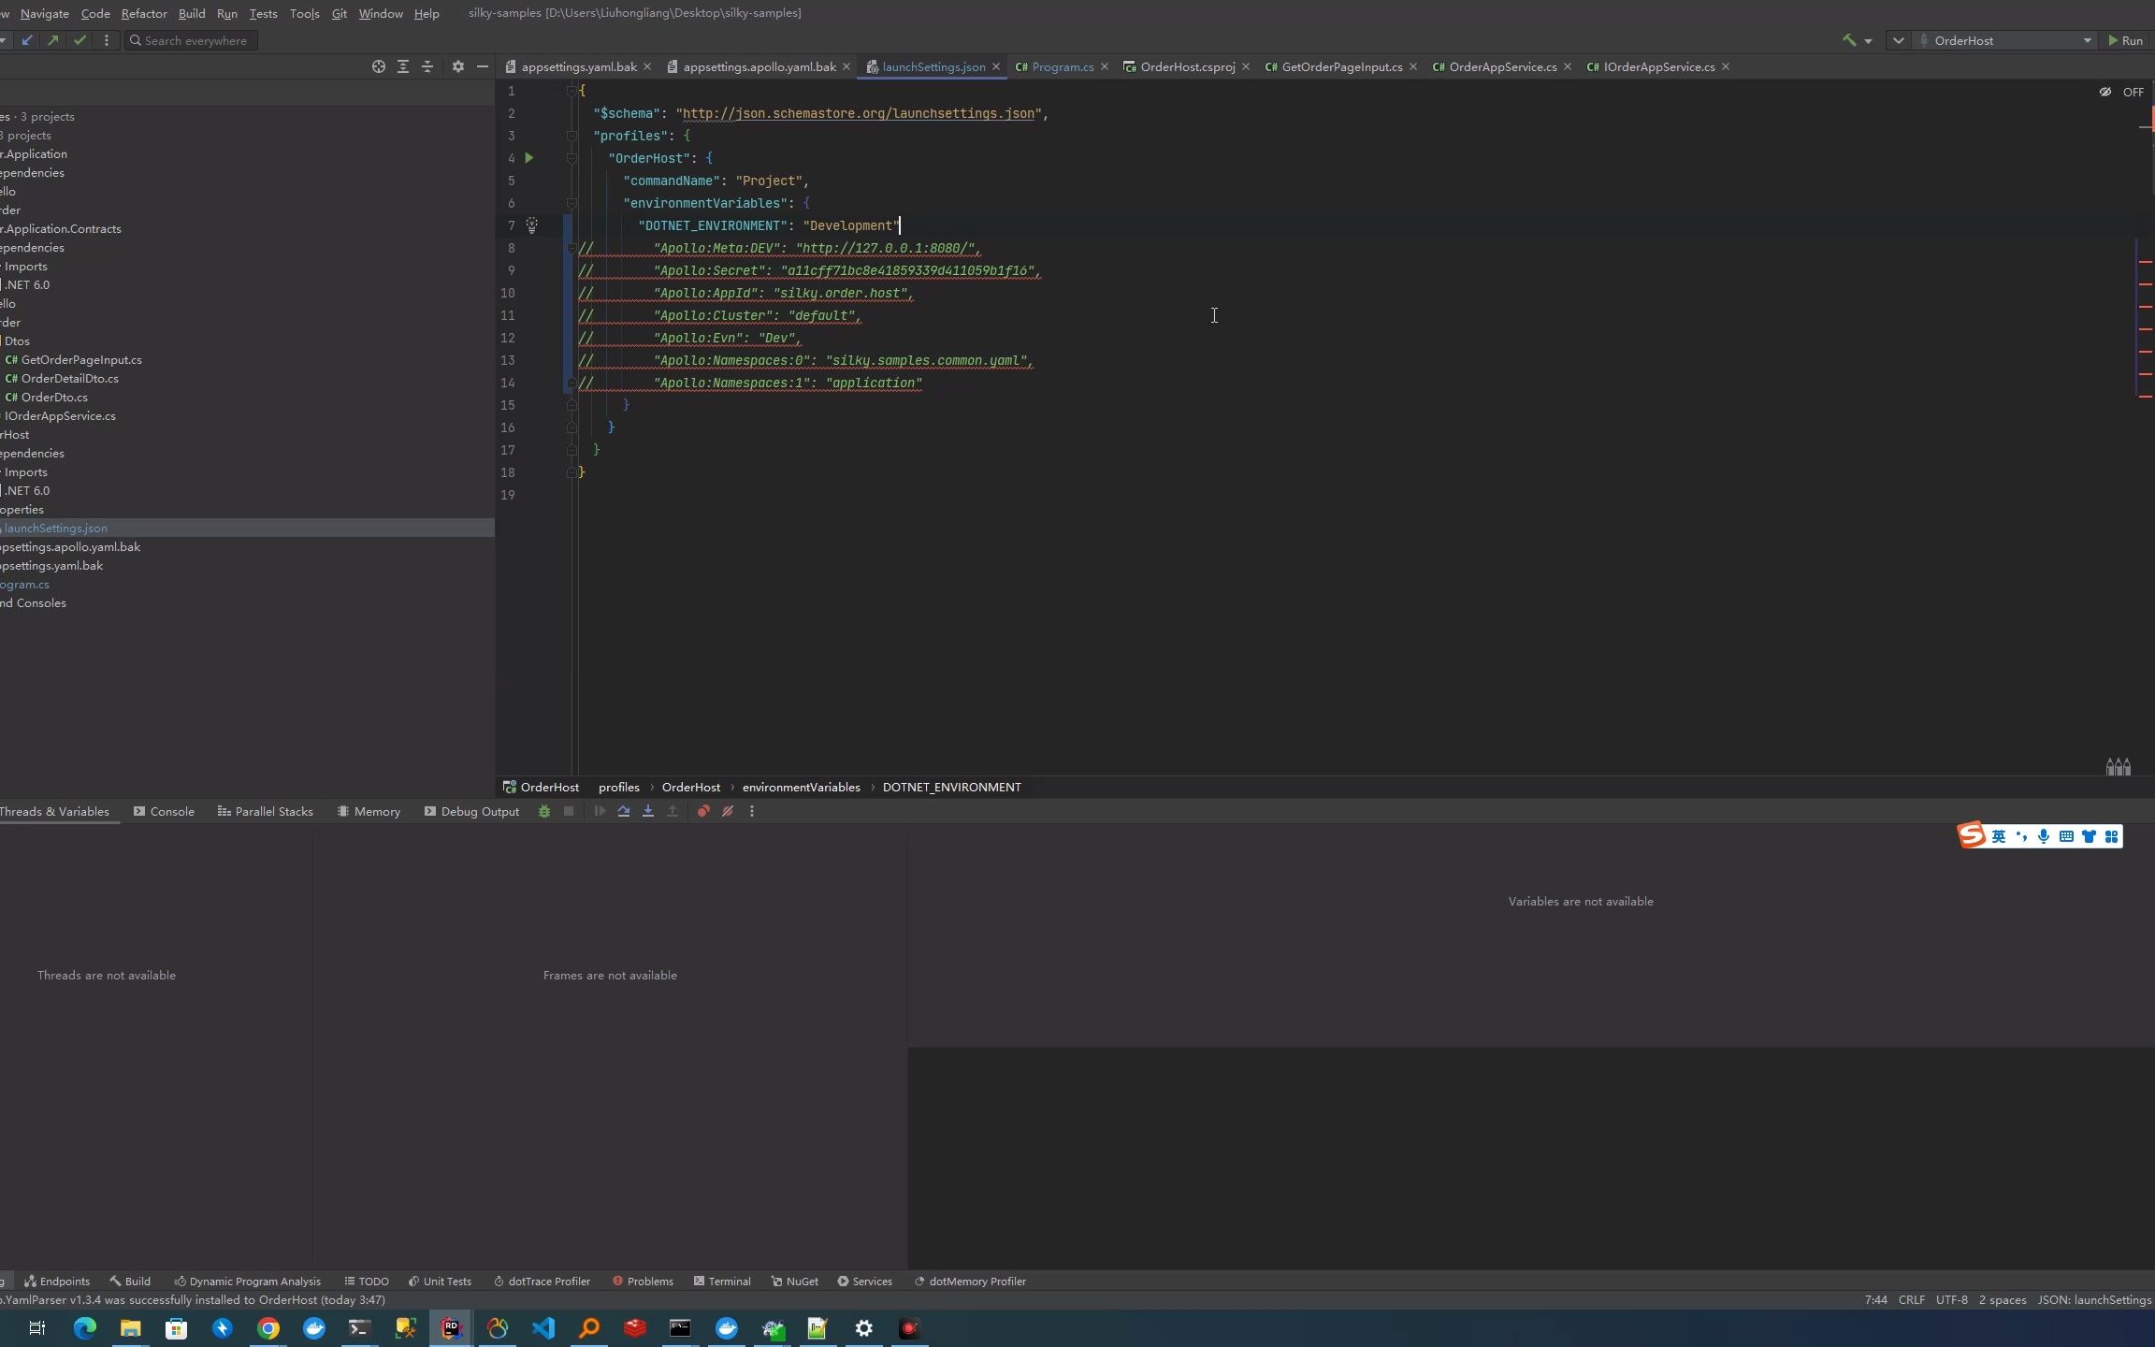Click the chevron dropdown left of run configuration
Image resolution: width=2155 pixels, height=1347 pixels.
coord(1898,40)
